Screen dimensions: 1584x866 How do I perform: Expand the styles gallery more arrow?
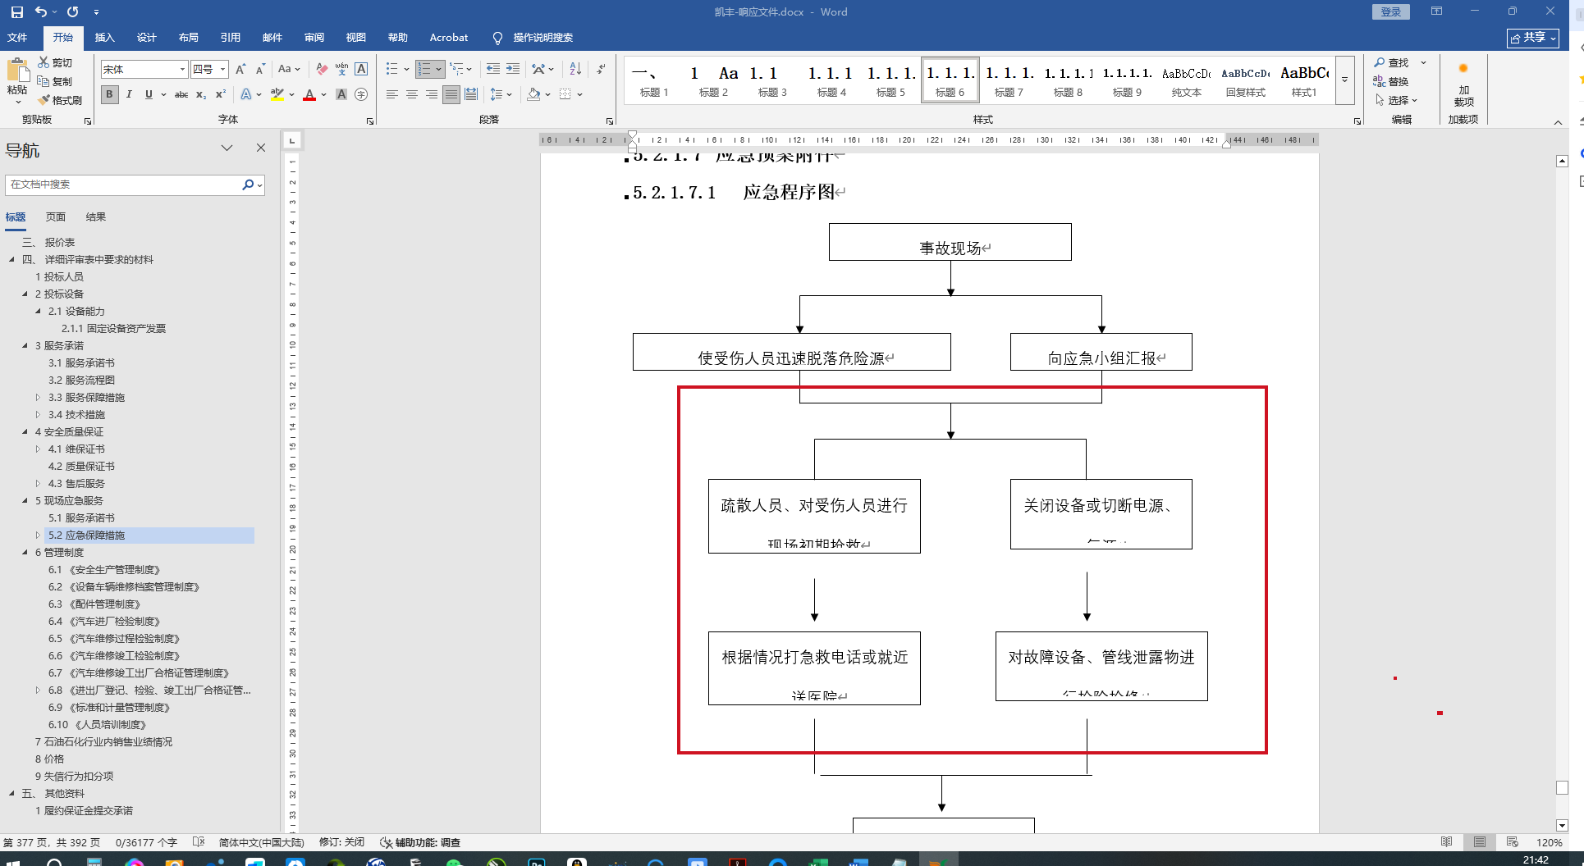tap(1344, 80)
